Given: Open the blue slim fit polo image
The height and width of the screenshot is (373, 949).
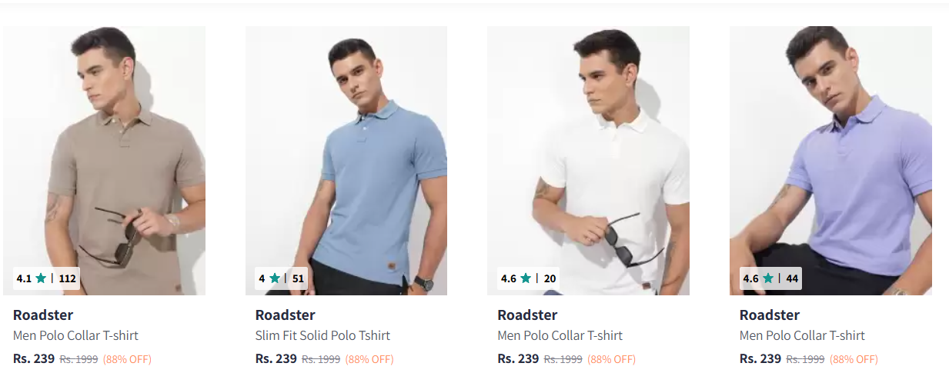Looking at the screenshot, I should click(346, 154).
